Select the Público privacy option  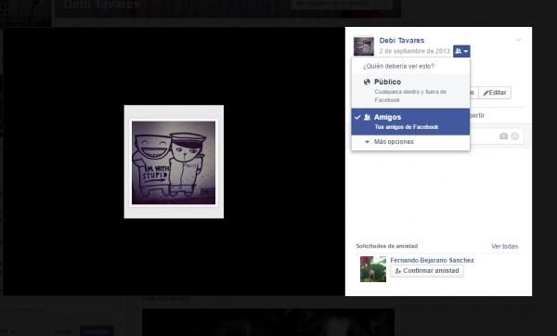pos(410,91)
